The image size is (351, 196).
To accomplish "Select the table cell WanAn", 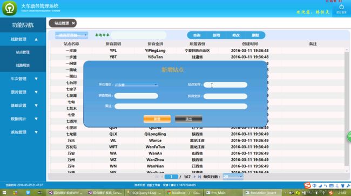I will [155, 153].
